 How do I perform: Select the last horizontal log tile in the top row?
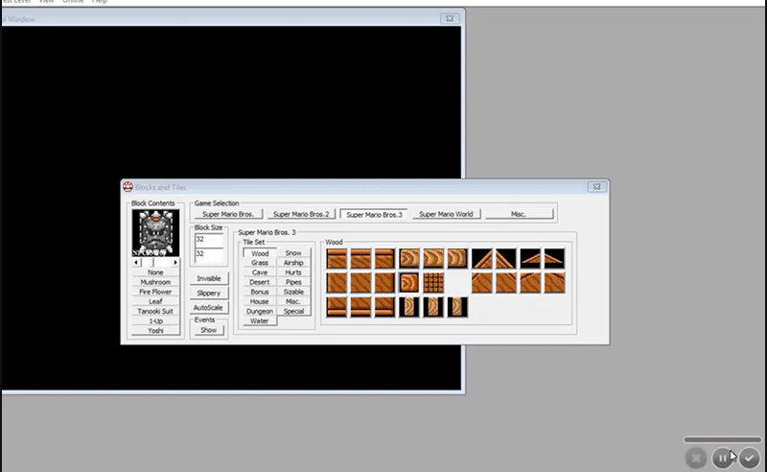coord(457,258)
